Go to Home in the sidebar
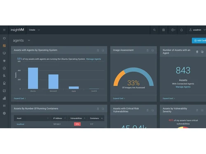 click(x=4, y=38)
